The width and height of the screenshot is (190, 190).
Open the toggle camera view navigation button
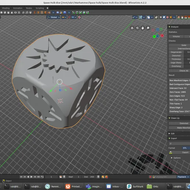point(137,28)
